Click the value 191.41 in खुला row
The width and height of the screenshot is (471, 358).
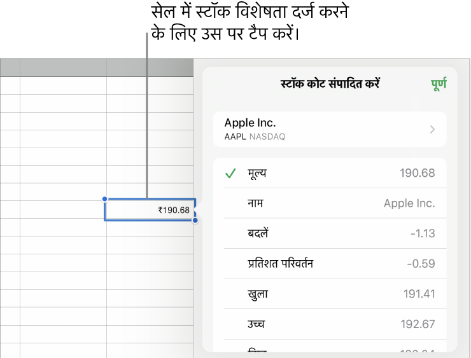pos(419,294)
